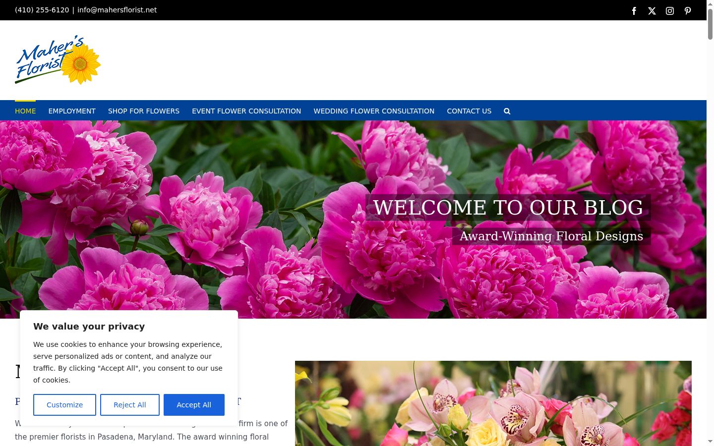Click Accept All cookies button

coord(194,405)
